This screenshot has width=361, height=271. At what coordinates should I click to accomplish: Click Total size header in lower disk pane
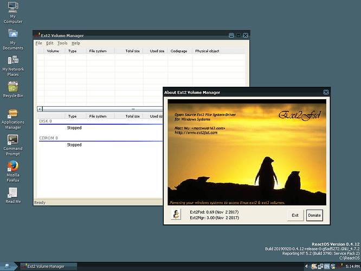(128, 117)
